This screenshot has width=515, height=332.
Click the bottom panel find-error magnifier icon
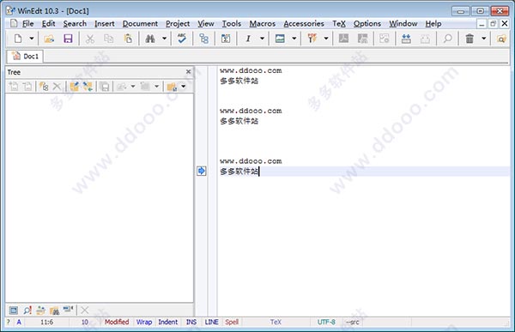tap(27, 310)
